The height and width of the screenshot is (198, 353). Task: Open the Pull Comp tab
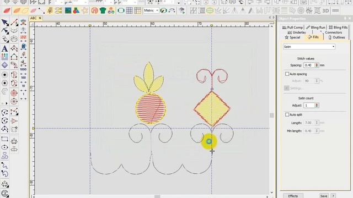pos(292,28)
